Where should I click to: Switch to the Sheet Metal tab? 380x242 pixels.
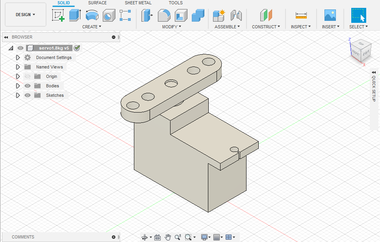click(x=138, y=3)
